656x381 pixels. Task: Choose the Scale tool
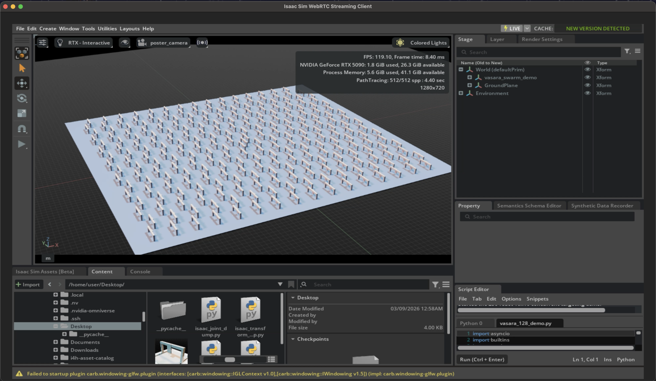[22, 113]
